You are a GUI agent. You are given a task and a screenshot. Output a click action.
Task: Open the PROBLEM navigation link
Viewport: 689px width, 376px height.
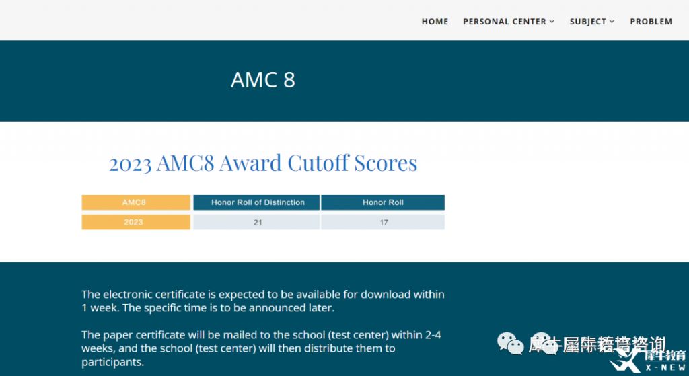coord(651,22)
